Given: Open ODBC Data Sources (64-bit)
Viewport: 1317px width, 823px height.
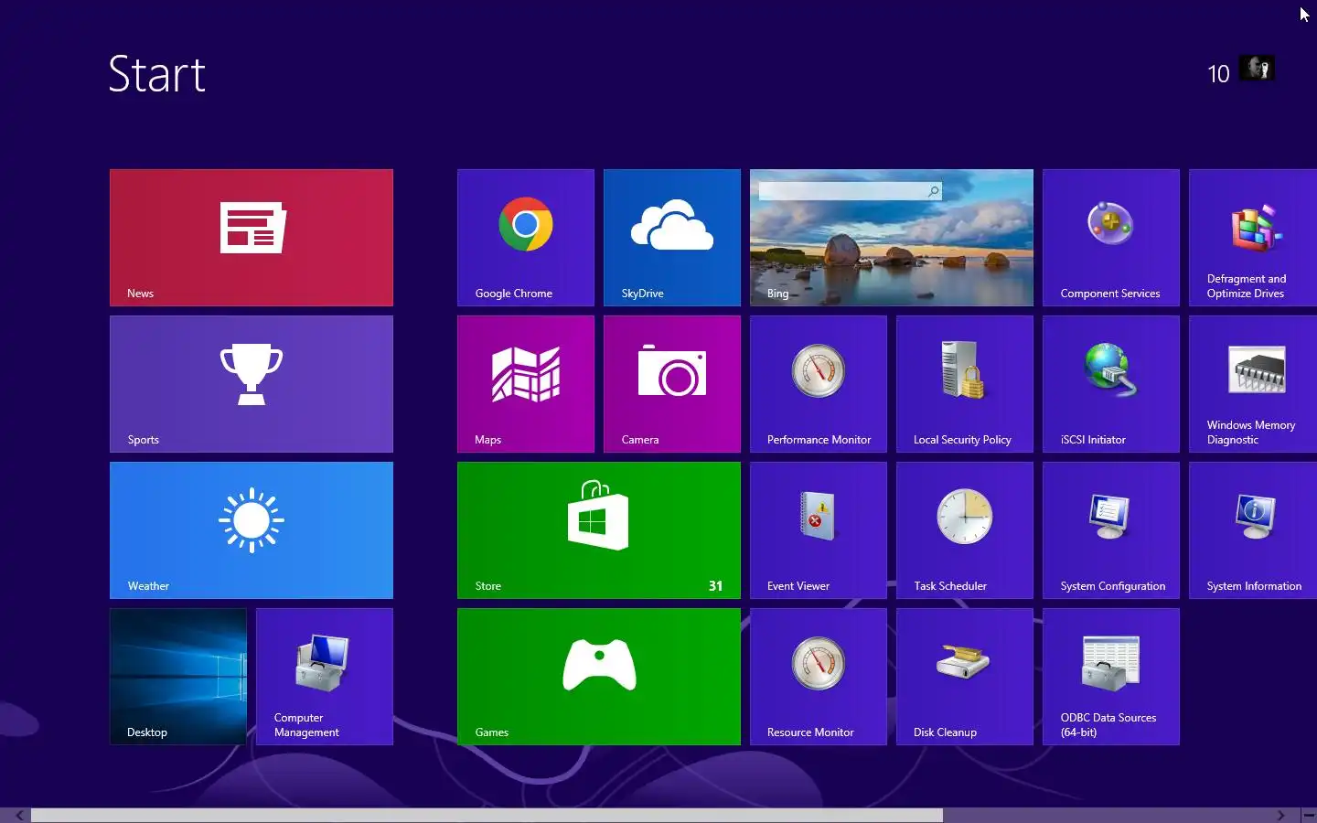Looking at the screenshot, I should click(1111, 677).
